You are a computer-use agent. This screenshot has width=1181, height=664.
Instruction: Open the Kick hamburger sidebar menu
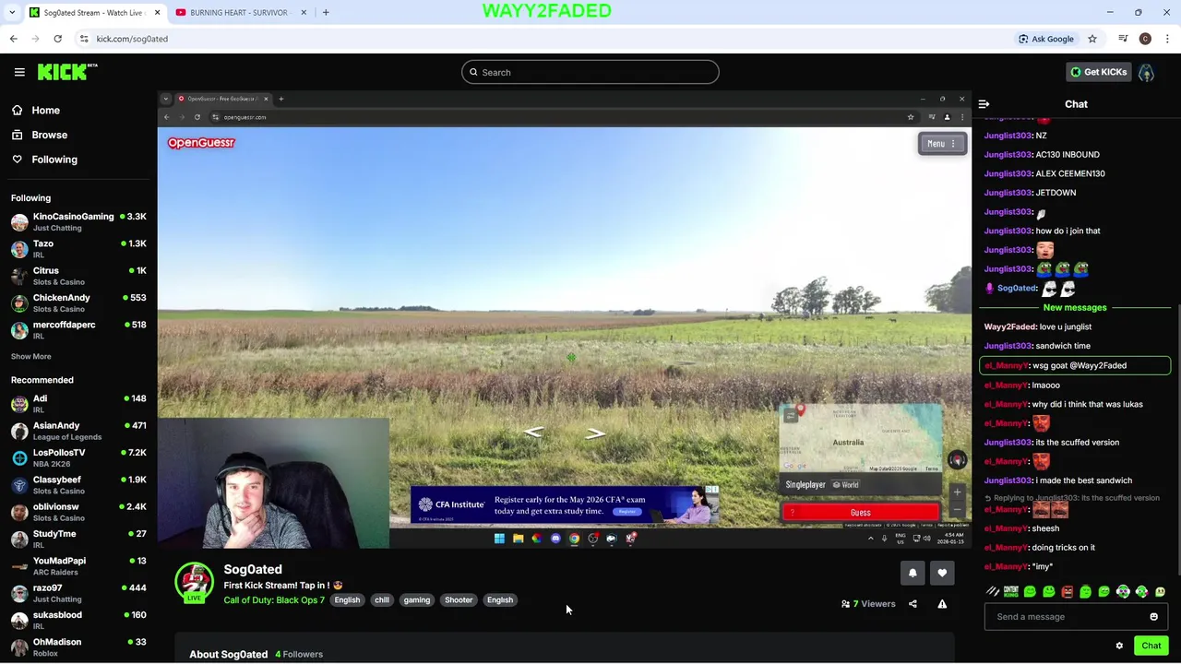pos(19,72)
